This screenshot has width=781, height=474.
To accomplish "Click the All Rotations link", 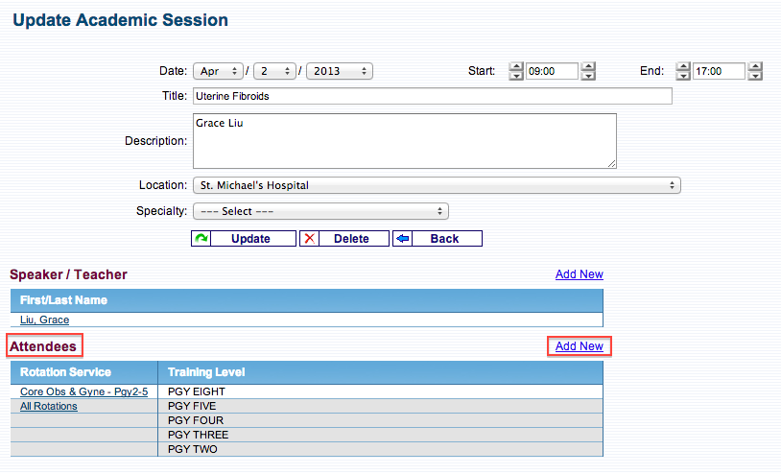I will coord(48,407).
